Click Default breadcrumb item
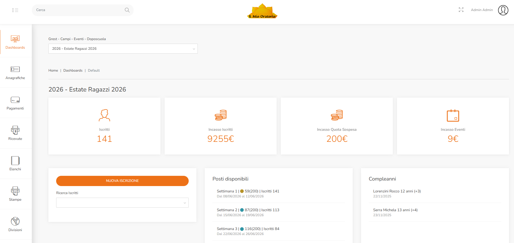This screenshot has height=243, width=514. click(94, 70)
